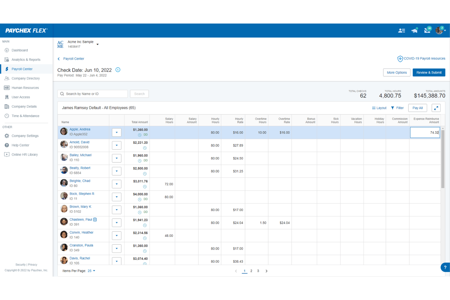
Task: Go to the Dashboard in sidebar
Action: click(x=20, y=50)
